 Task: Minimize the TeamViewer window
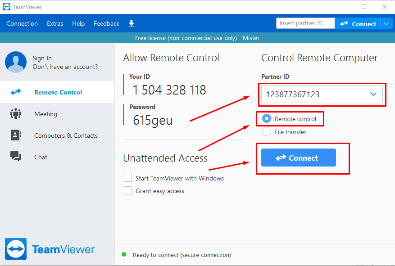[x=344, y=7]
